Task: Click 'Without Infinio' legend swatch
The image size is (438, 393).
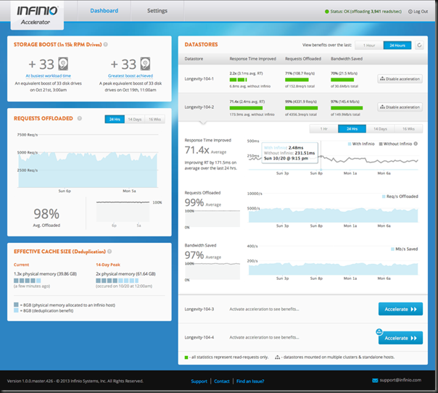Action: [381, 144]
